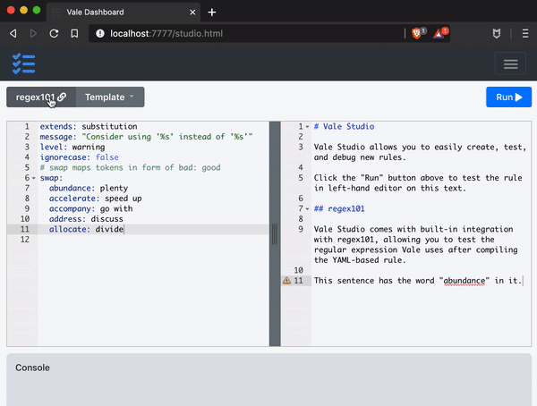Click 'extends: substitution' line in rule editor

pyautogui.click(x=89, y=126)
